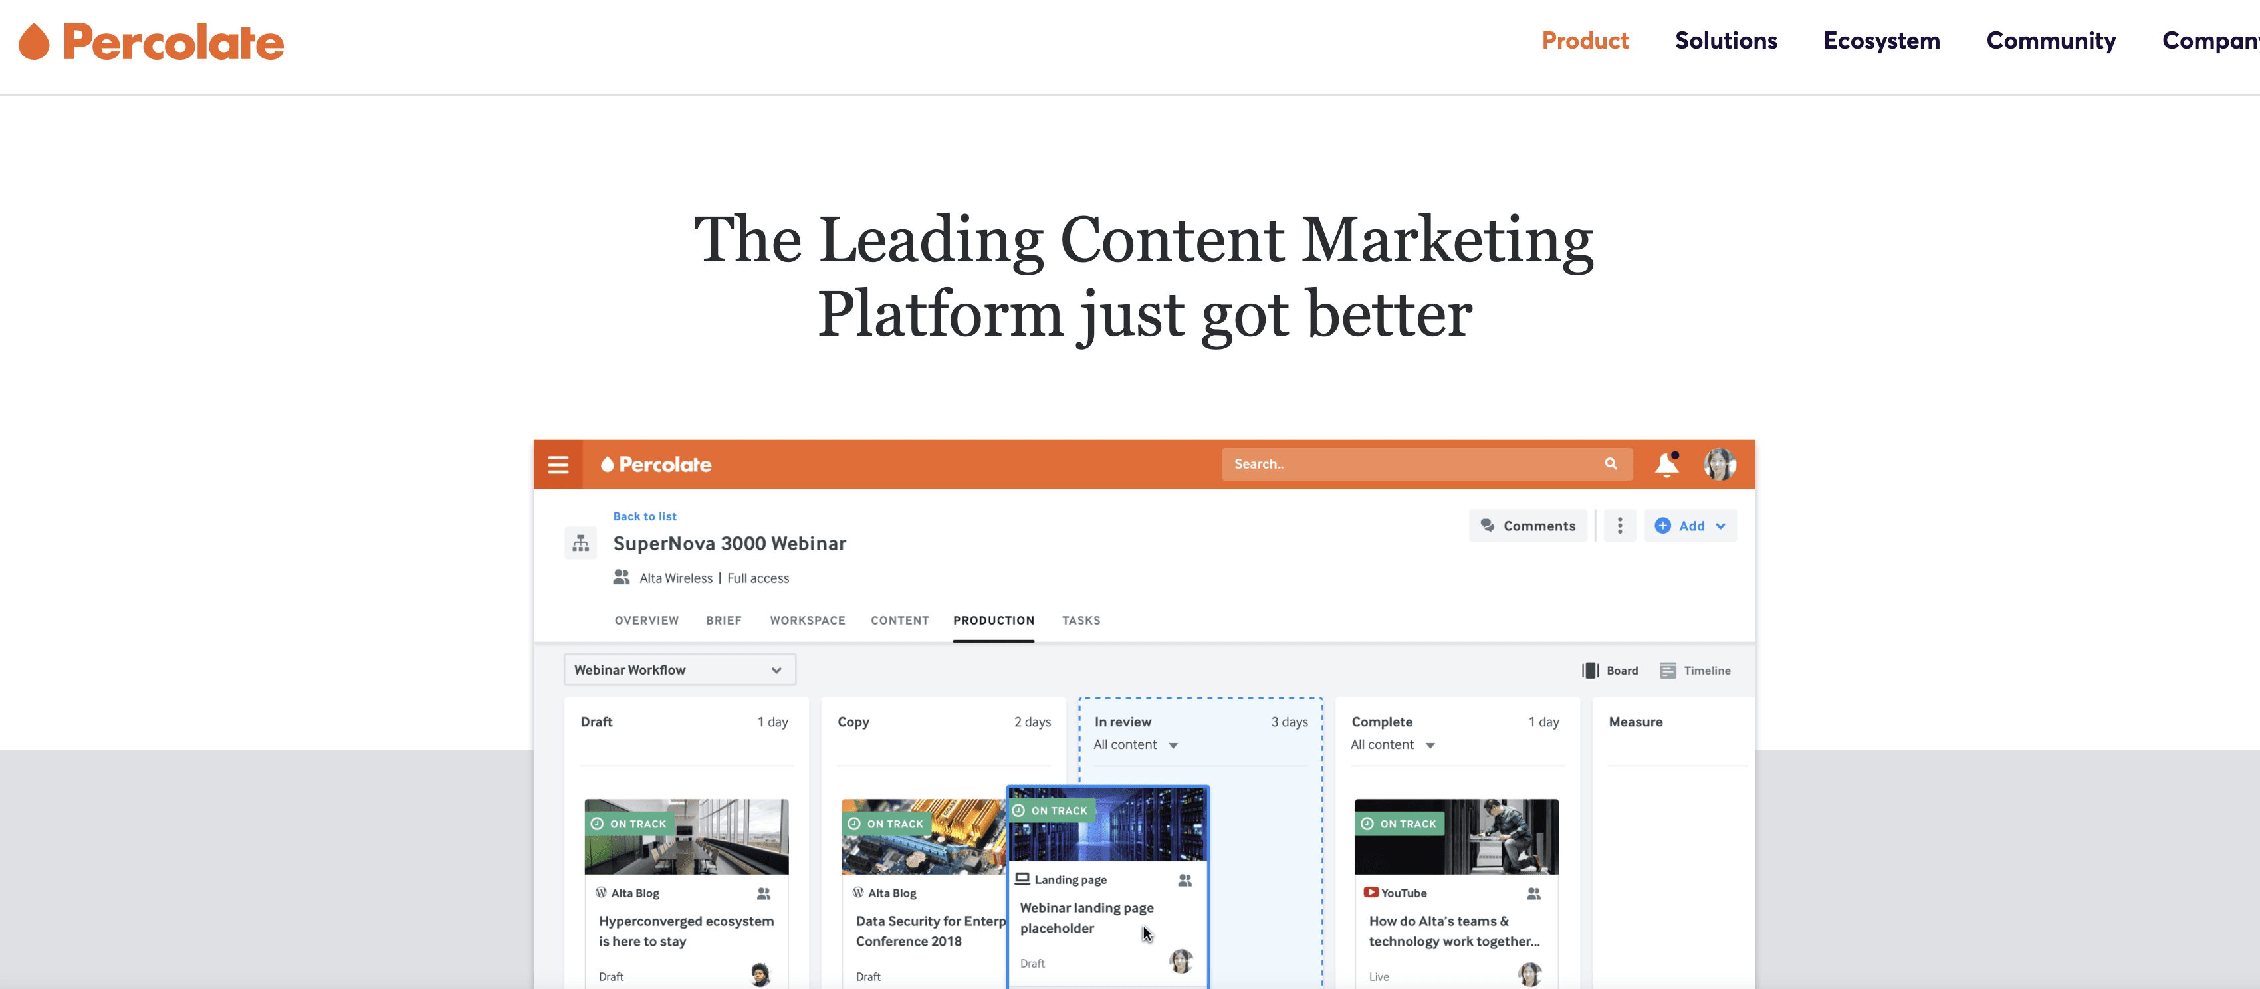Click assignee avatar on the YouTube card

[1530, 974]
